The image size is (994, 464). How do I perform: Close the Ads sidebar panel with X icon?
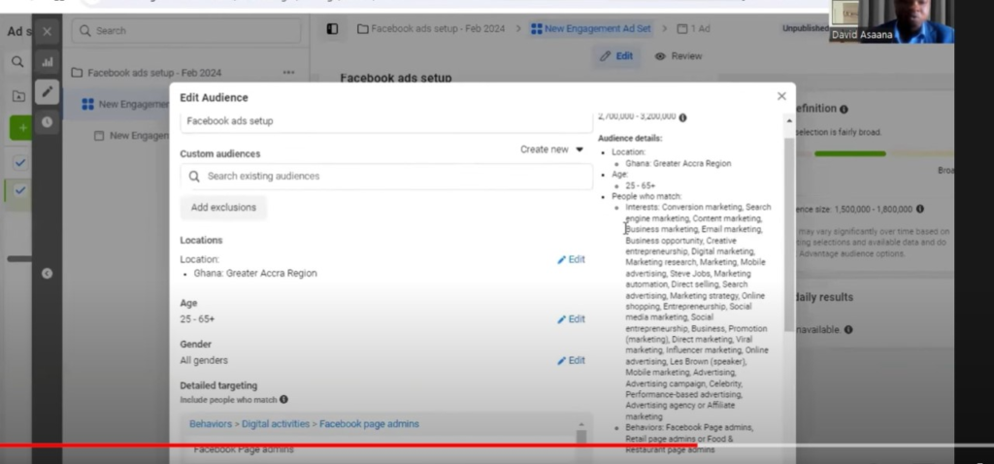pos(47,31)
